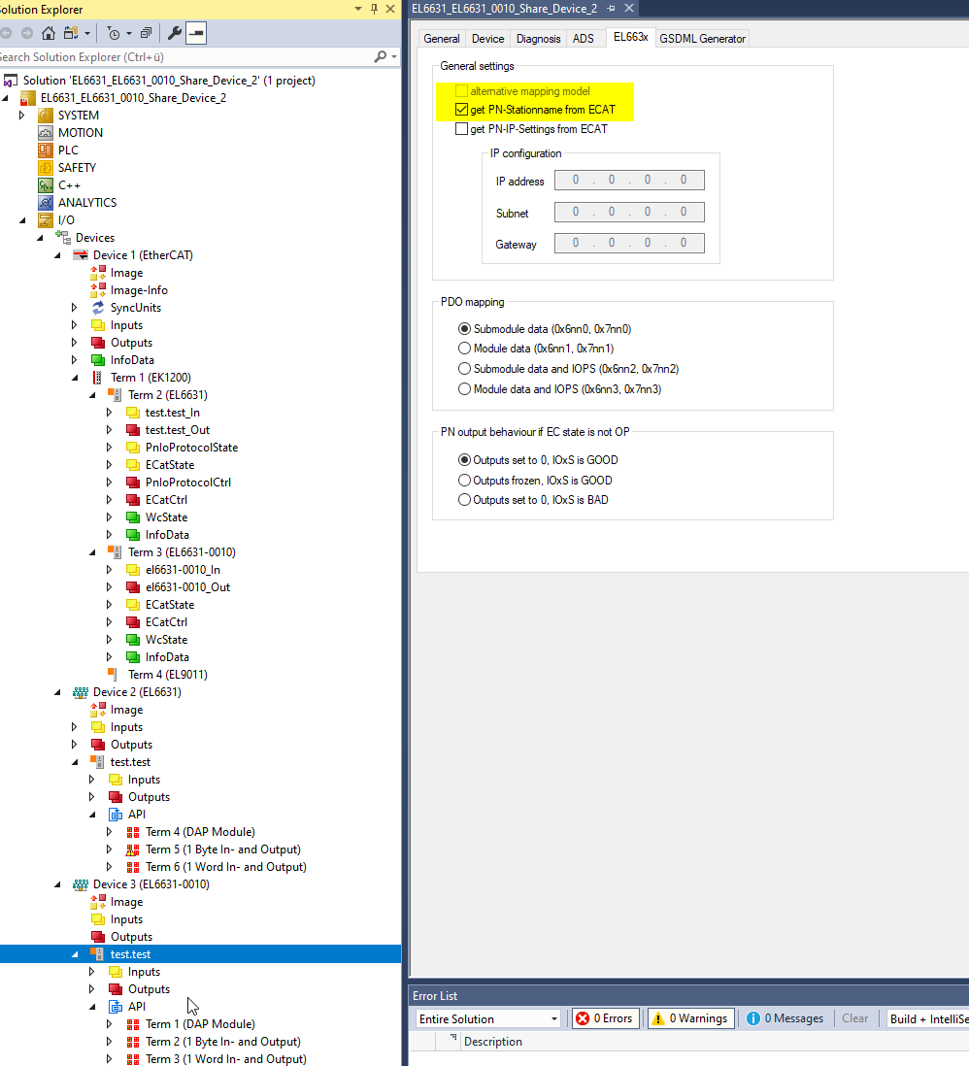Screen dimensions: 969x1066
Task: Click the Pending Changes Filter clock icon
Action: point(113,33)
